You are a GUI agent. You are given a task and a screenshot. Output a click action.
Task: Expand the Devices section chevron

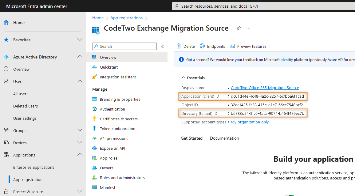(80, 142)
